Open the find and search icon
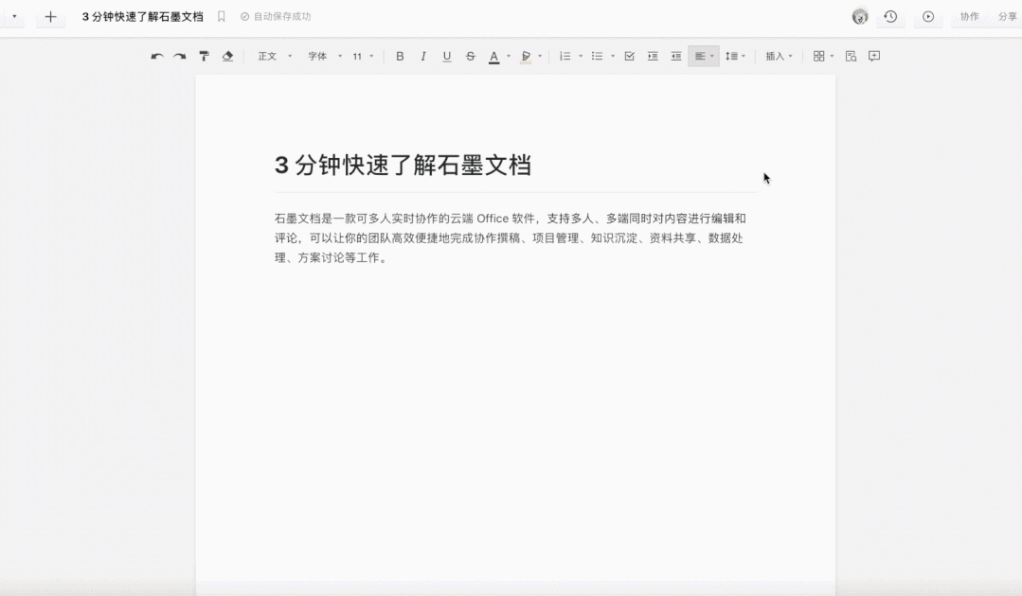This screenshot has width=1022, height=596. [851, 56]
